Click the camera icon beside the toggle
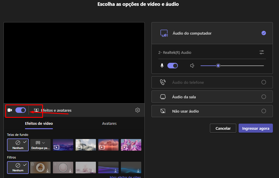279x178 pixels. tap(10, 110)
